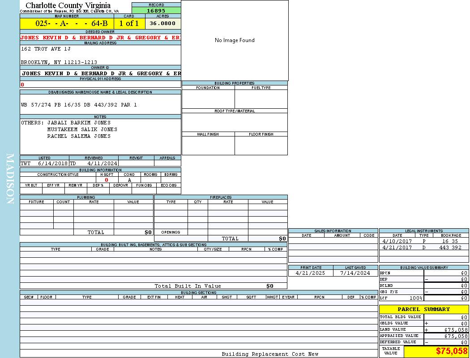Click the 'No Image Found' photo placeholder
Image resolution: width=470 pixels, height=358 pixels.
point(235,40)
